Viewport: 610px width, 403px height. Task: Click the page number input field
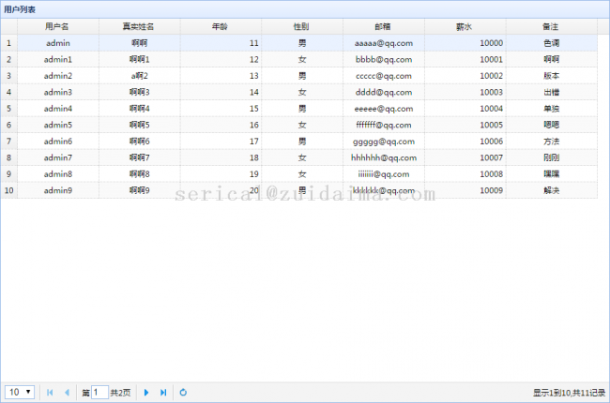tap(99, 392)
